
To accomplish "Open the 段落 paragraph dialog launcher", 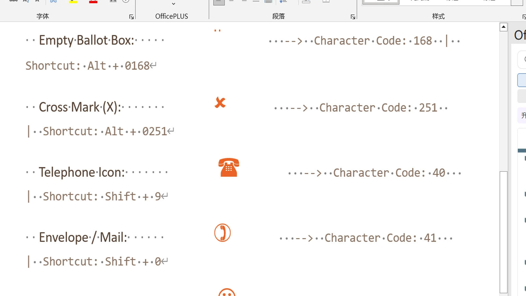I will [x=353, y=17].
